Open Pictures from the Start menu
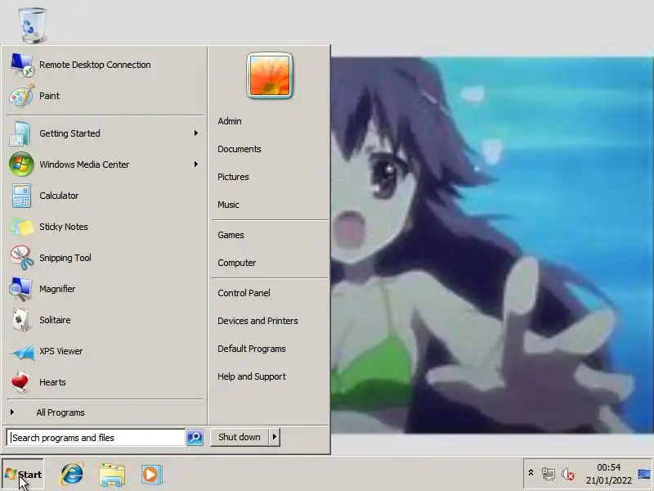Viewport: 654px width, 491px height. [233, 177]
